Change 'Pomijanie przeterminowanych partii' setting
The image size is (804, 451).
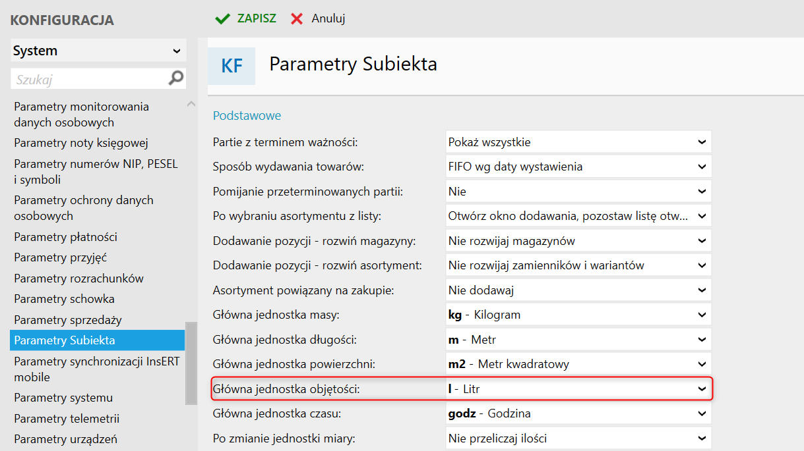(x=578, y=192)
